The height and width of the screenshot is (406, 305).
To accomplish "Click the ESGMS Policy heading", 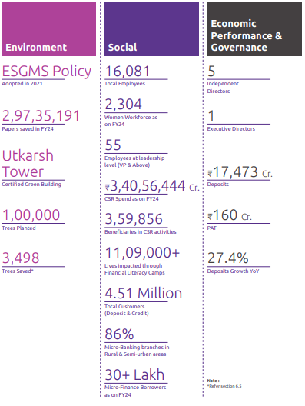I will pos(47,72).
